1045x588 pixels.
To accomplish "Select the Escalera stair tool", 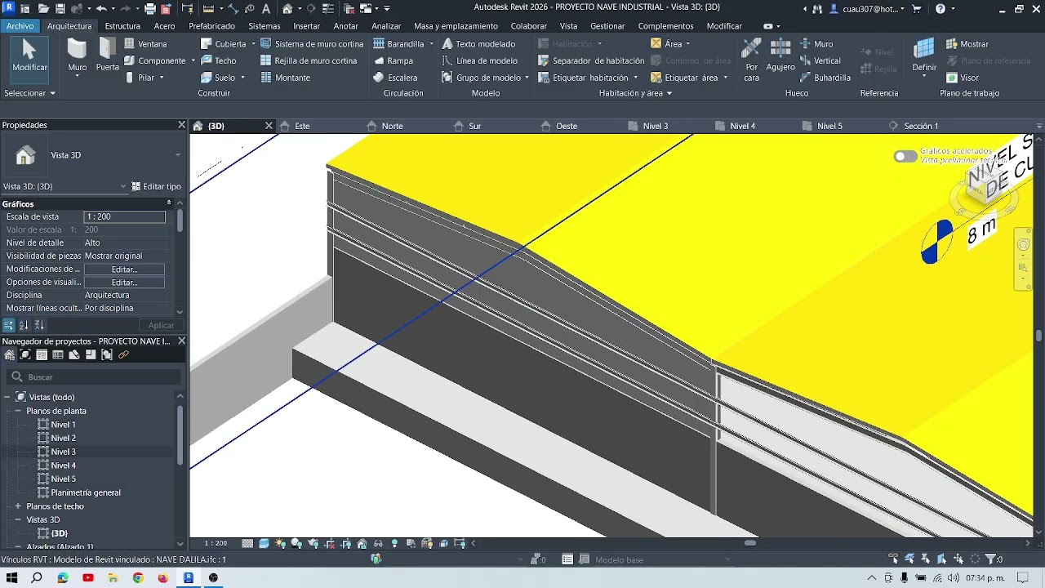I will coord(395,78).
